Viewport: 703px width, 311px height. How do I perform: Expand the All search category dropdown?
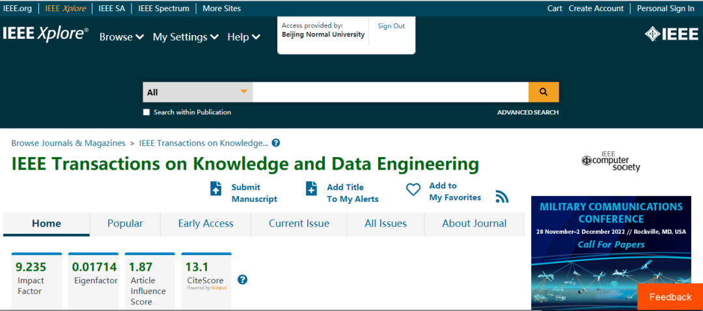(x=198, y=92)
